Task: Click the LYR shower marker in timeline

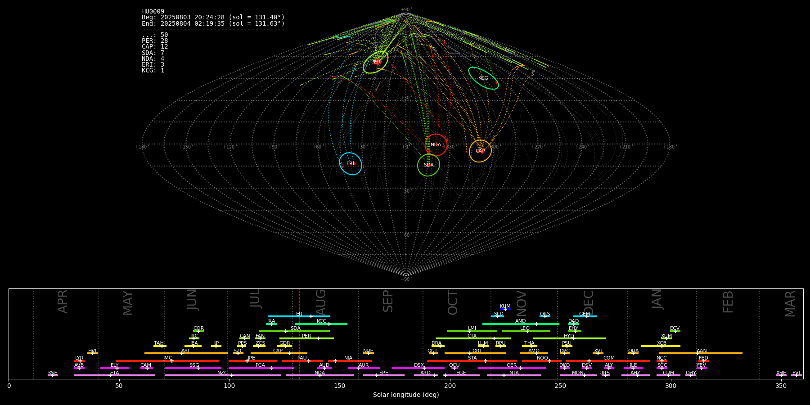Action: pos(79,360)
